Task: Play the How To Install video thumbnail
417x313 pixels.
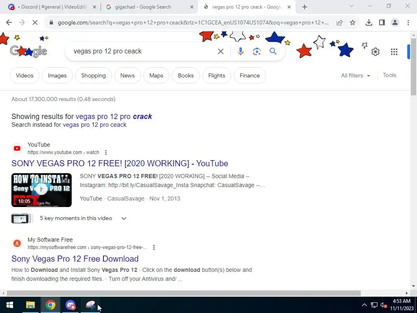Action: [42, 190]
